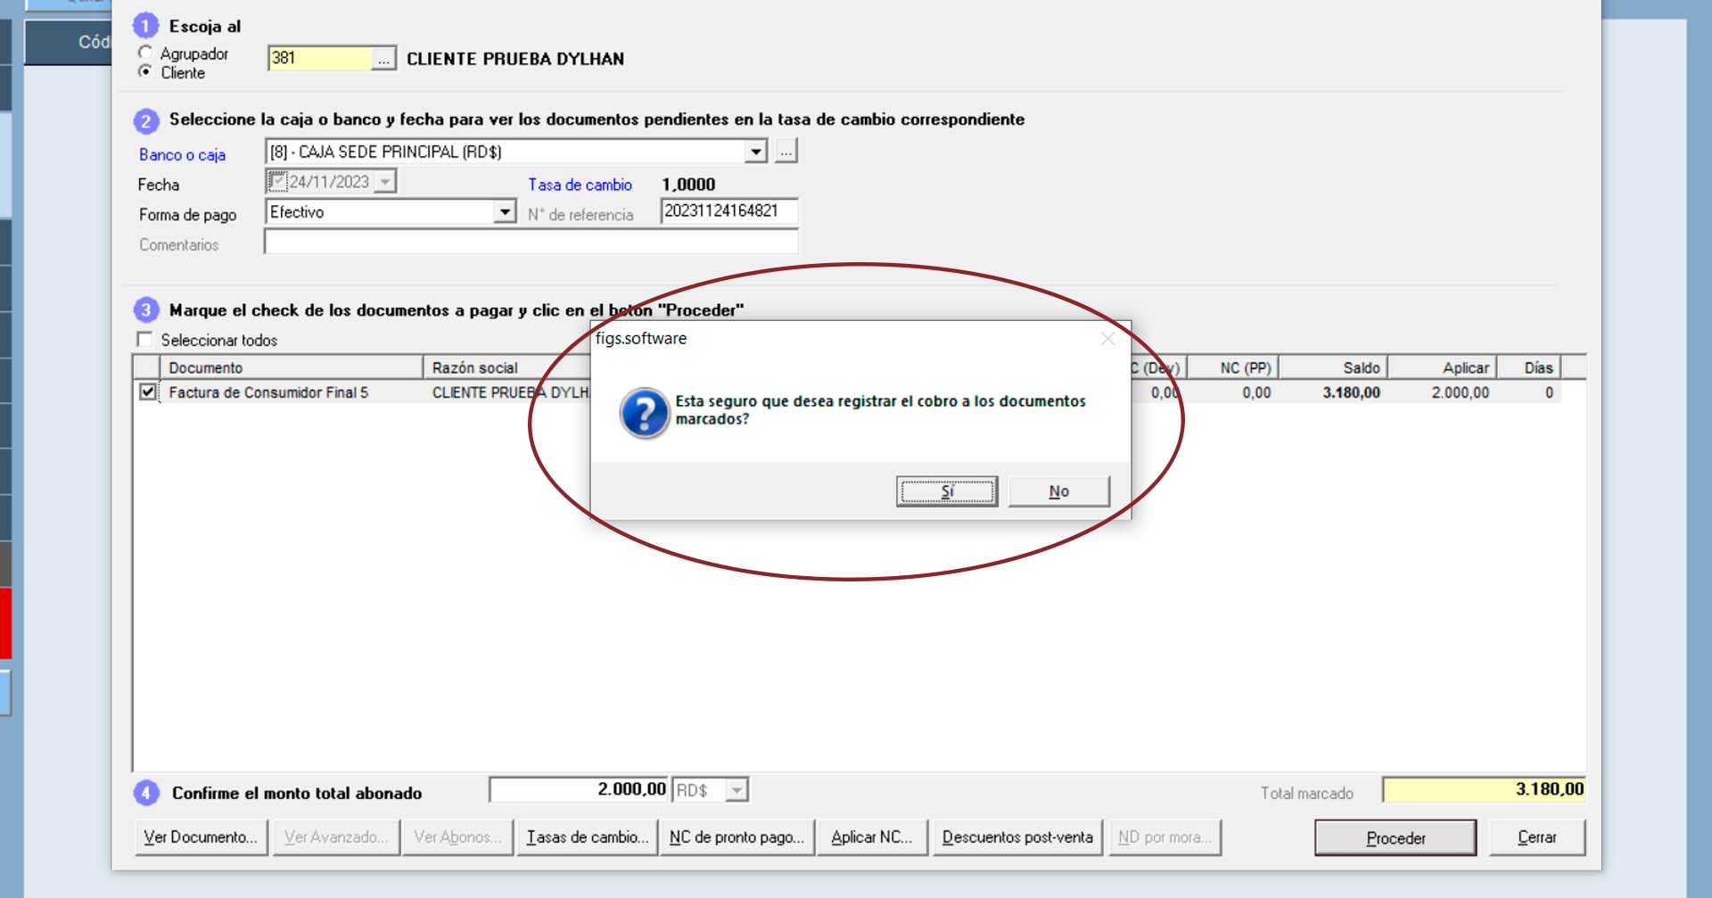Screen dimensions: 1712x898
Task: Click the Comentarios text field
Action: point(531,243)
